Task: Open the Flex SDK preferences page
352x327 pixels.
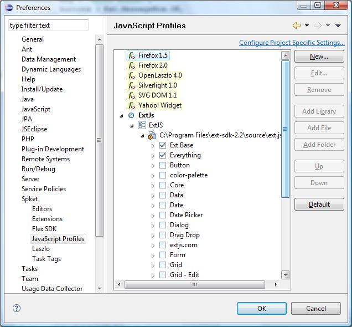Action: point(44,229)
